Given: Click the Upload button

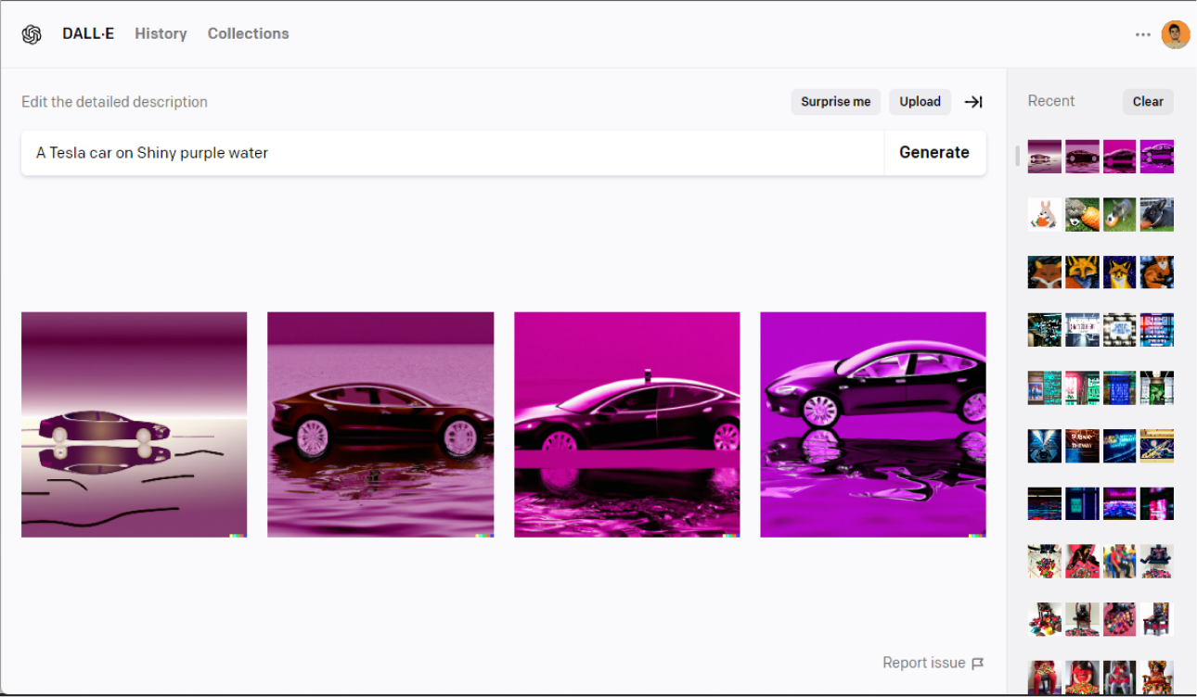Looking at the screenshot, I should tap(920, 102).
